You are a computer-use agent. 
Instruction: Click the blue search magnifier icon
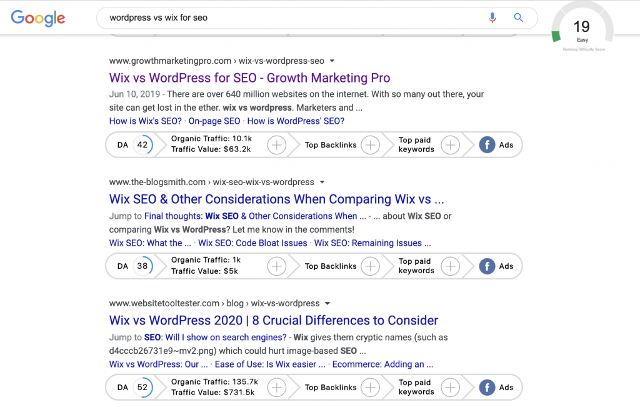pos(518,18)
